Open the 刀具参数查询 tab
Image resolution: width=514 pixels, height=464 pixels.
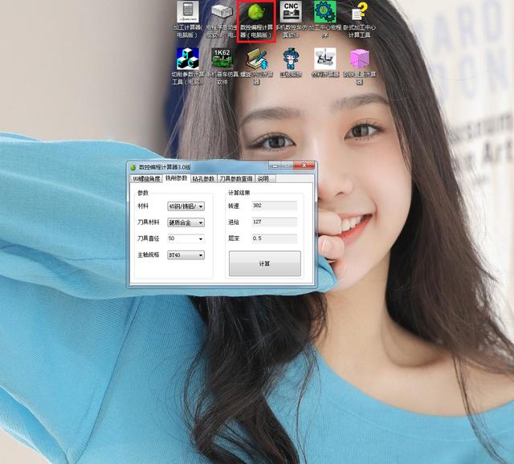tap(236, 179)
